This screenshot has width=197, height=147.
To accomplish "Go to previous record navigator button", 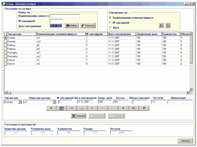I will coord(113,108).
